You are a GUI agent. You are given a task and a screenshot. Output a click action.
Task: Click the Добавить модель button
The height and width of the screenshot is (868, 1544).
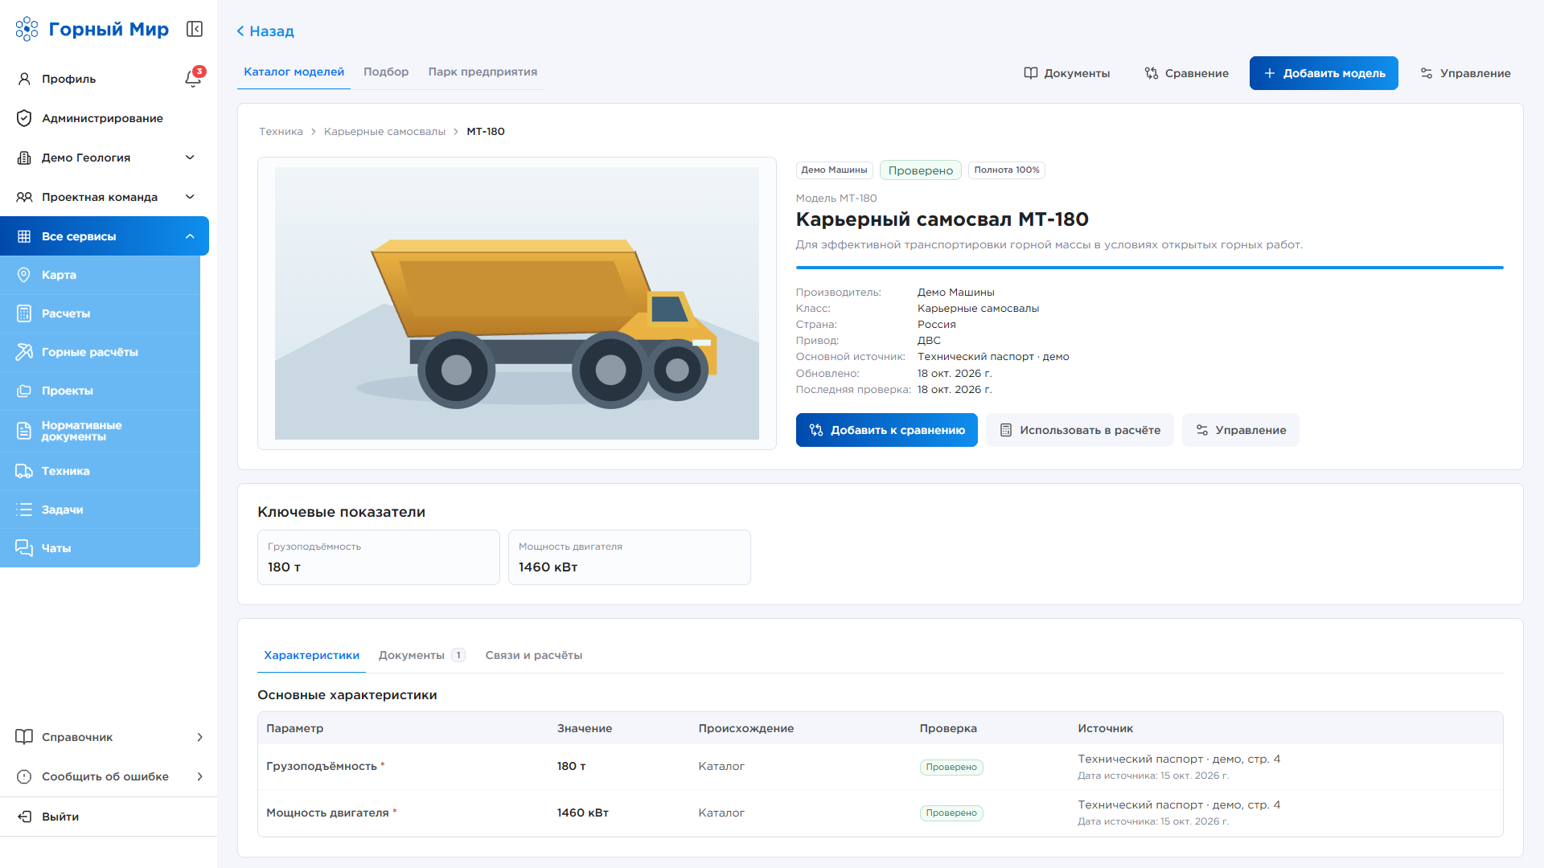pos(1324,73)
